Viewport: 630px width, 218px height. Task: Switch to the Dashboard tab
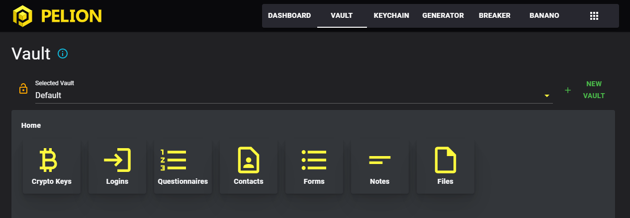289,16
